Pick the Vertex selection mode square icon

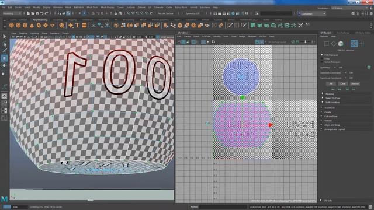pyautogui.click(x=326, y=44)
